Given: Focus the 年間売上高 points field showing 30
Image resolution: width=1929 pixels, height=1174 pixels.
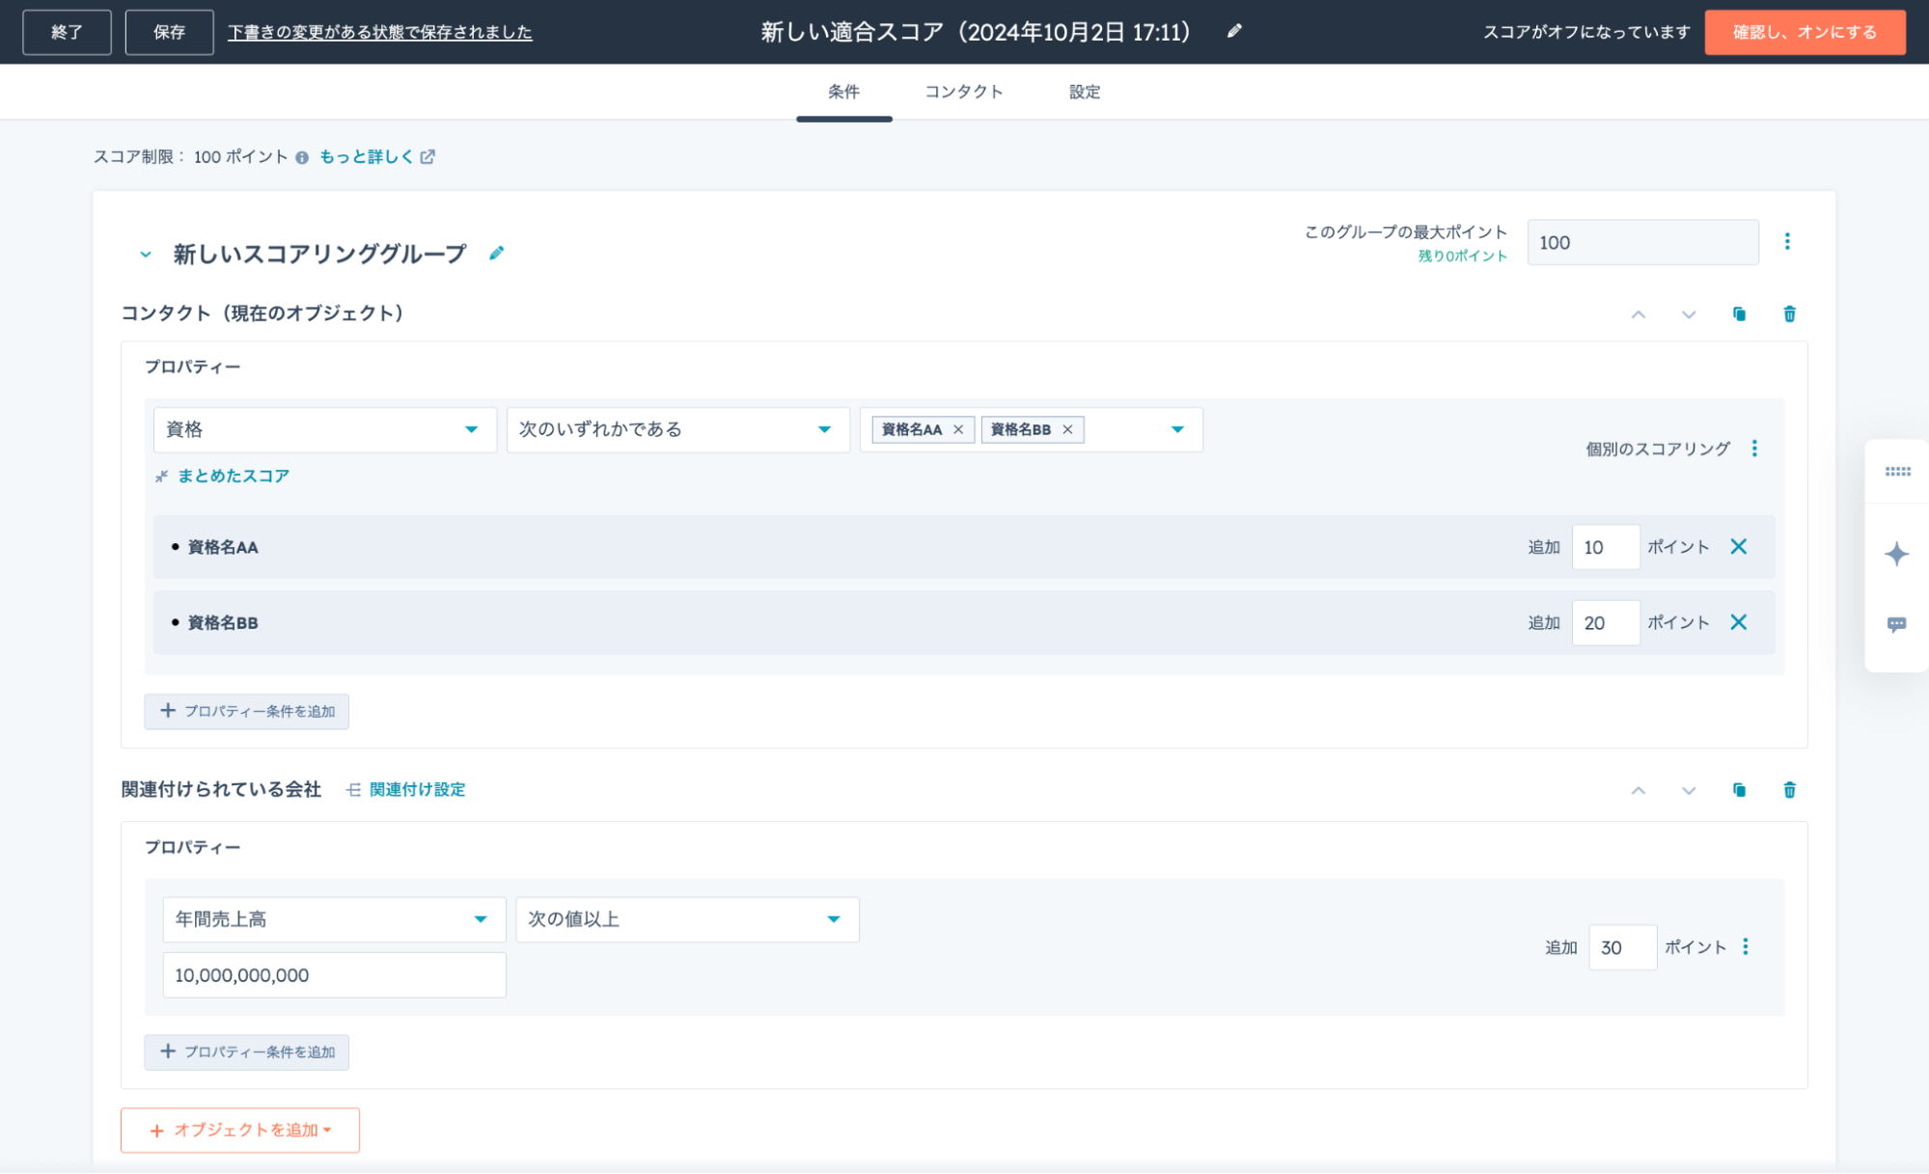Looking at the screenshot, I should point(1623,947).
